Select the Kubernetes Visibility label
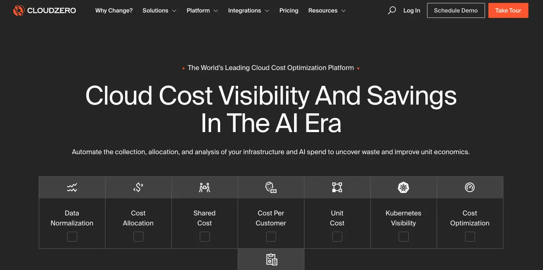Image resolution: width=543 pixels, height=270 pixels. click(x=404, y=218)
